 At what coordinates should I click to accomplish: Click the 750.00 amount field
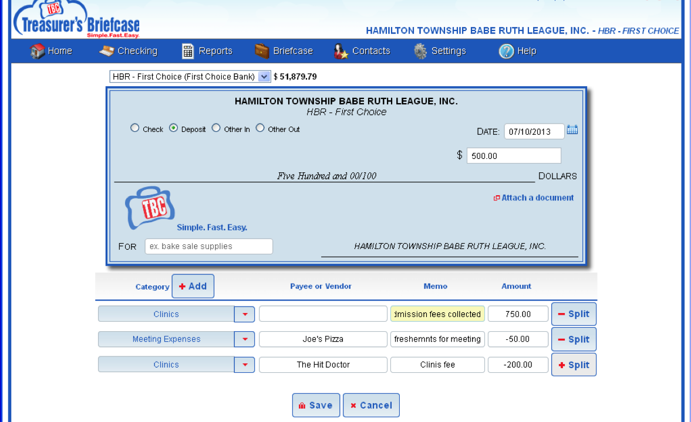(518, 314)
